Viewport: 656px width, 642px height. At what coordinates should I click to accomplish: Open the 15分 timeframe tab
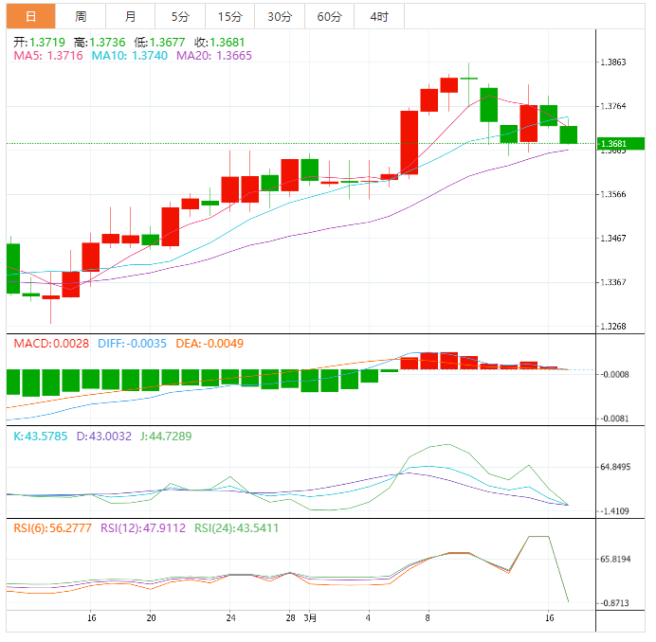230,17
